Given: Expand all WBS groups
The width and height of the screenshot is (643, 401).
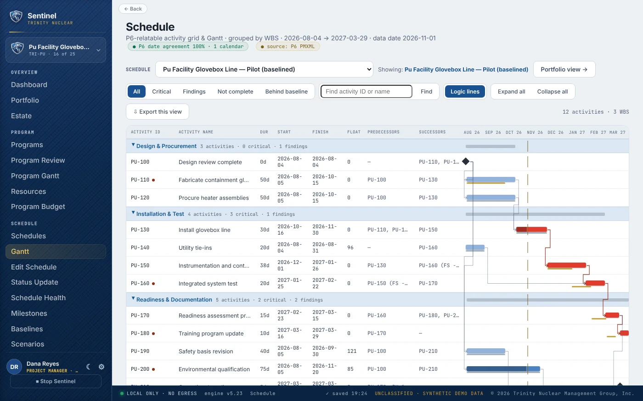Looking at the screenshot, I should [x=512, y=92].
